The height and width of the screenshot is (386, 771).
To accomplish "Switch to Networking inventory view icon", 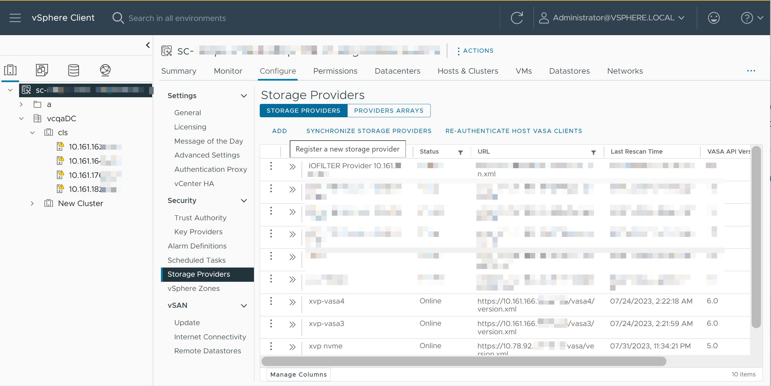I will click(x=105, y=70).
